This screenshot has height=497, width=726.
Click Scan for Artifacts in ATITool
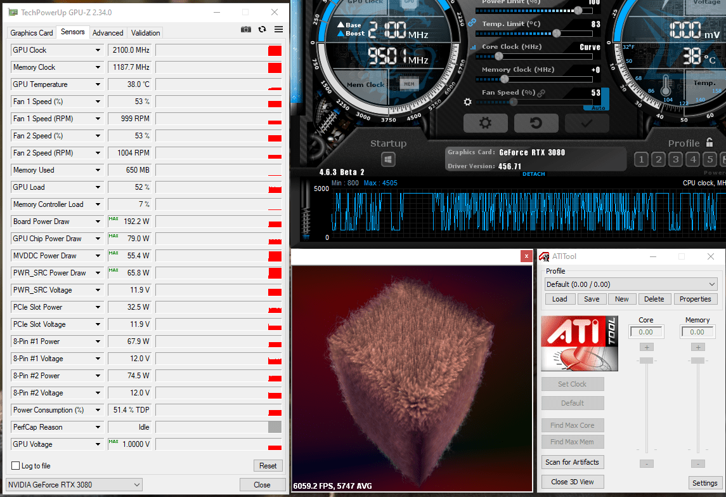click(x=573, y=461)
